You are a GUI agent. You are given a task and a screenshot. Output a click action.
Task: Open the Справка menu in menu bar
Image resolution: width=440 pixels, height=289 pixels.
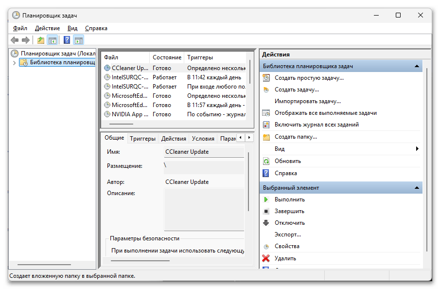96,28
